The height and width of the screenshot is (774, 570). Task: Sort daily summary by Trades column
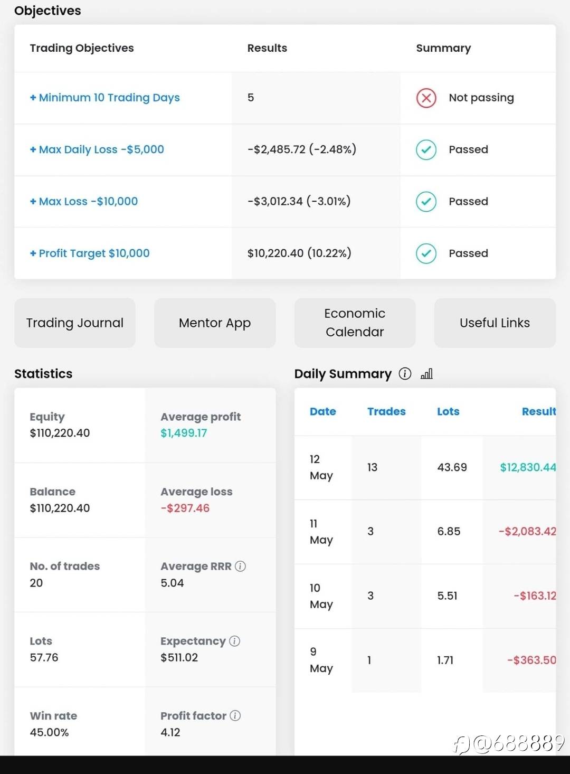tap(386, 411)
